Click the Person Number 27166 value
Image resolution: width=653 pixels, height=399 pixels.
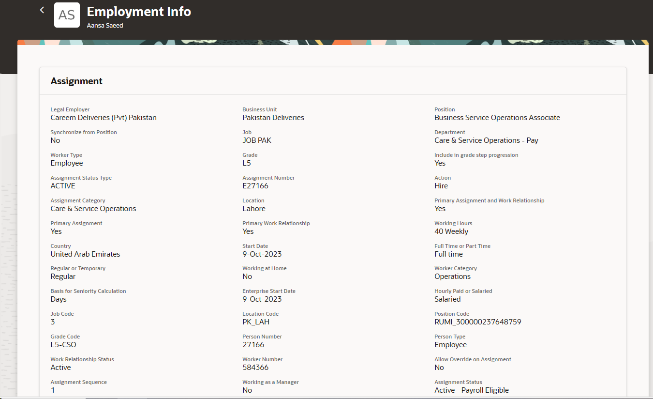[x=252, y=344]
